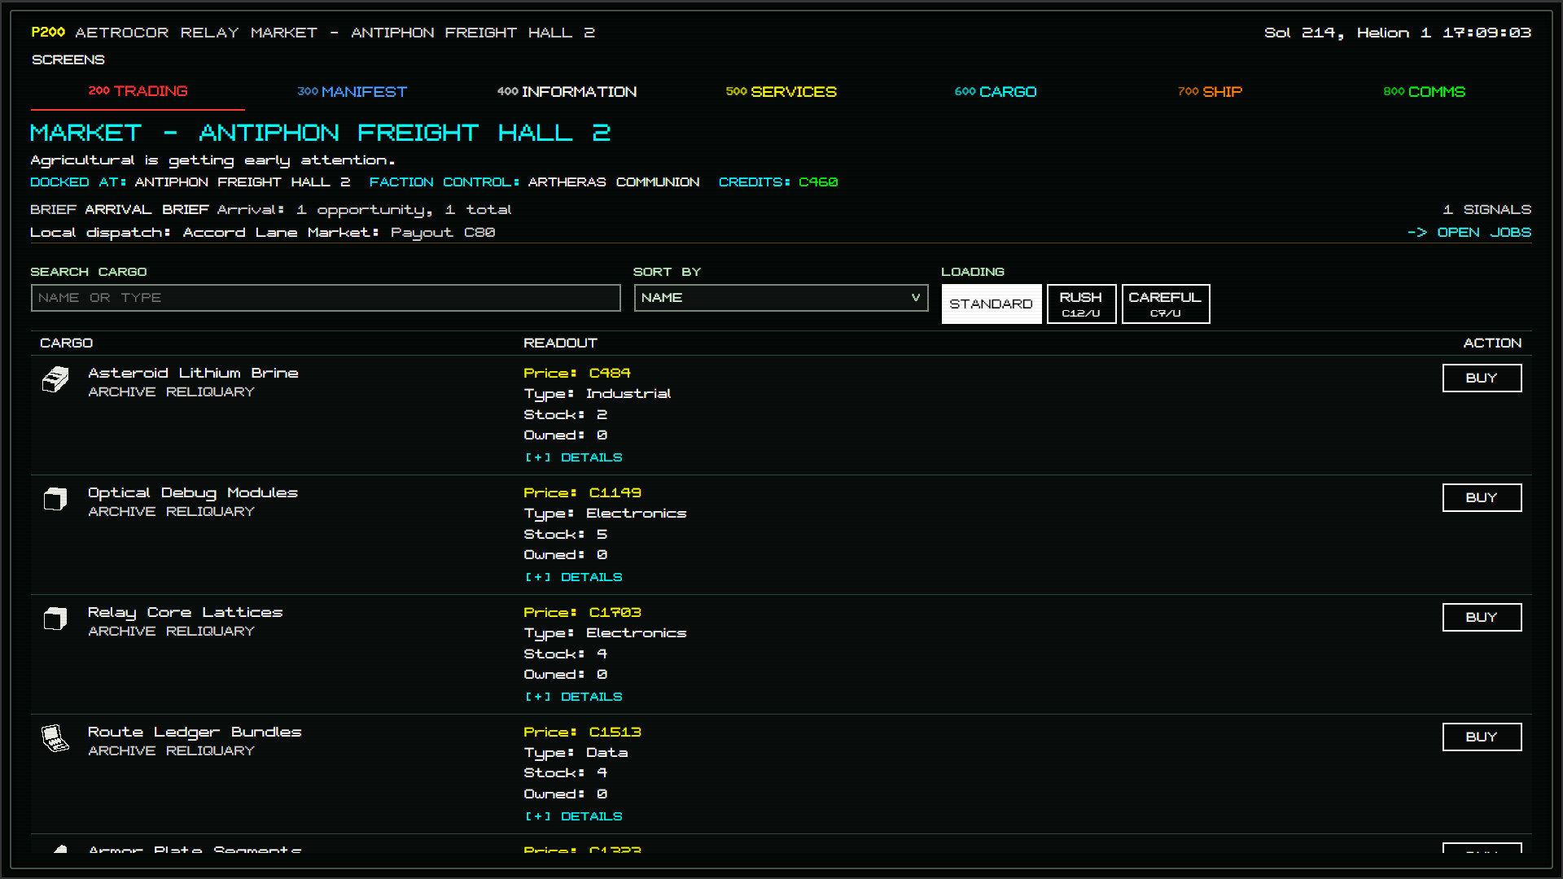Click the Optical Debug Modules cargo name

pyautogui.click(x=193, y=492)
